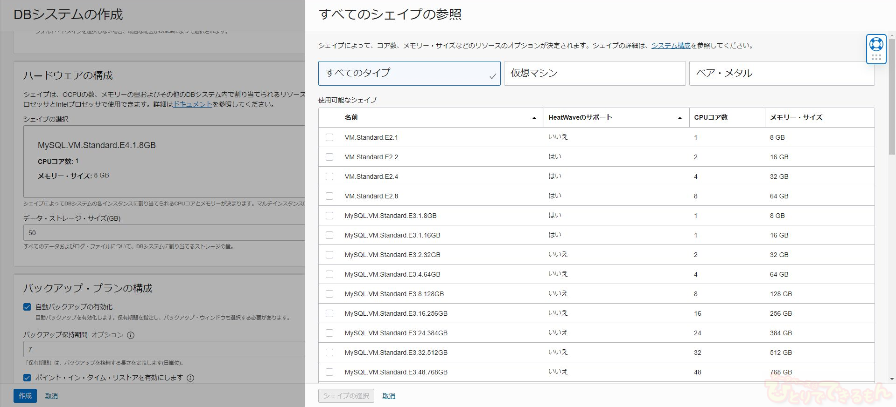Sort by HeatWave support column arrow

tap(679, 118)
